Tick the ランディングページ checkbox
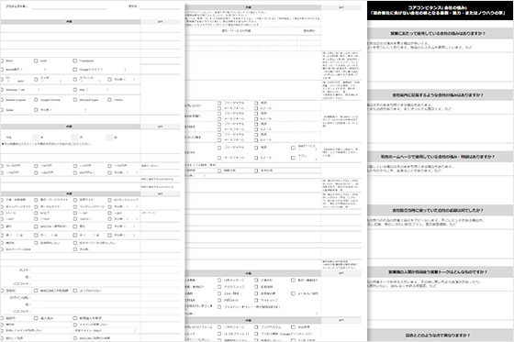 point(75,206)
